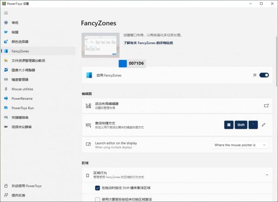Collapse the 区域行为 section chevron

[267, 175]
